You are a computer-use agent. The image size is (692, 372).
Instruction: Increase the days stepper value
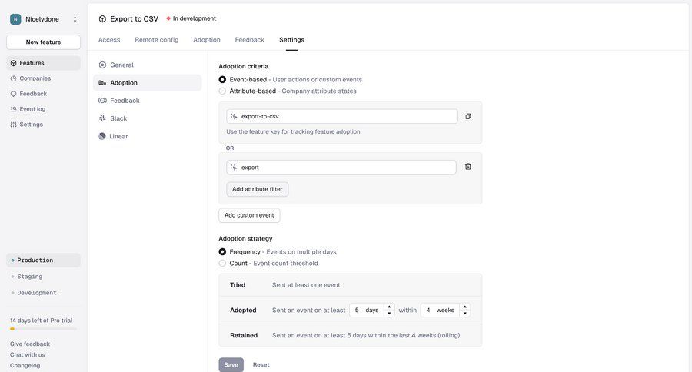[x=389, y=307]
